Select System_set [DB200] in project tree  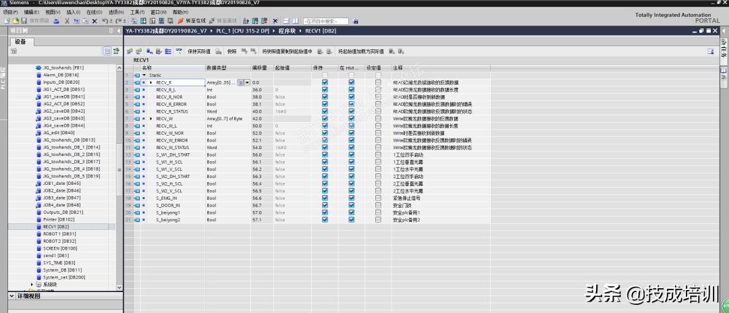(64, 277)
